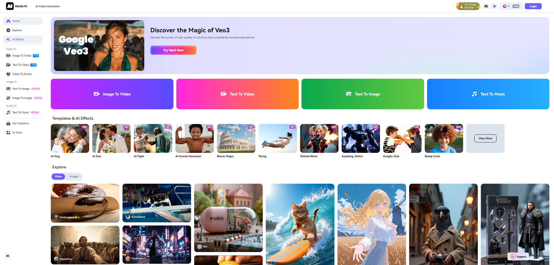
Task: Open the Try 3 Days For Free banner
Action: [468, 6]
